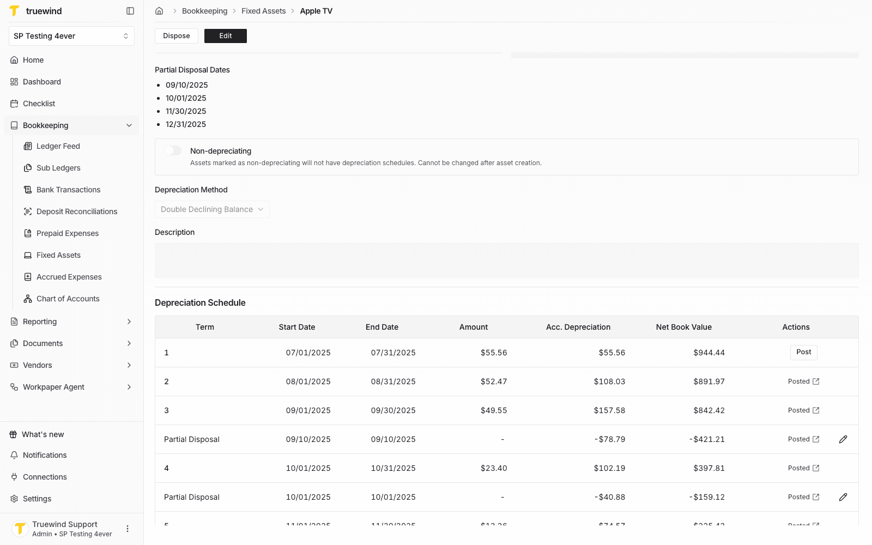872x545 pixels.
Task: Click the Accrued Expenses icon
Action: click(28, 277)
